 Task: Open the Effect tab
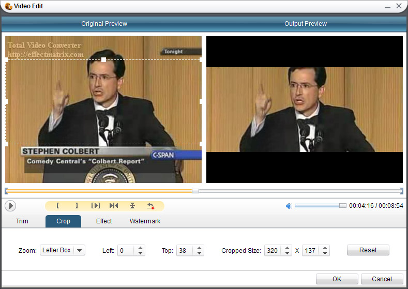coord(104,221)
